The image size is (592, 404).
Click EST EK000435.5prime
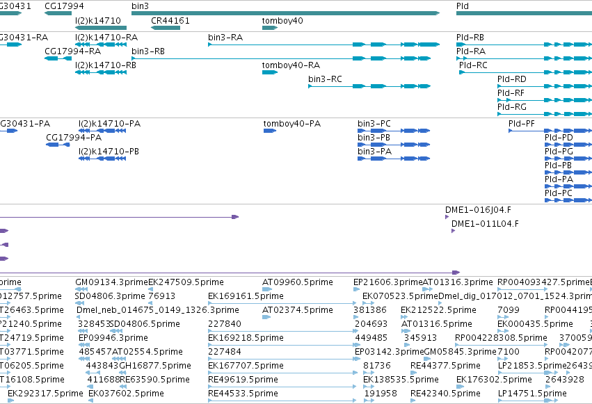pos(503,331)
